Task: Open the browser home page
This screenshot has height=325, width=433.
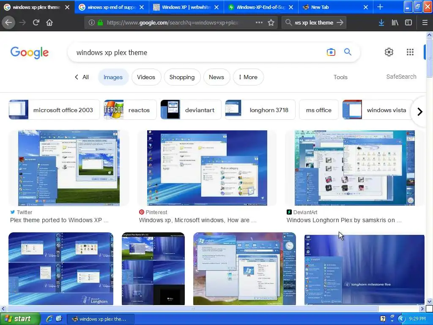Action: tap(49, 23)
